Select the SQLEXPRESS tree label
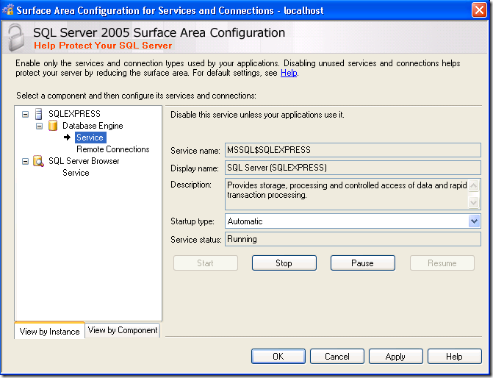This screenshot has height=378, width=493. 74,113
